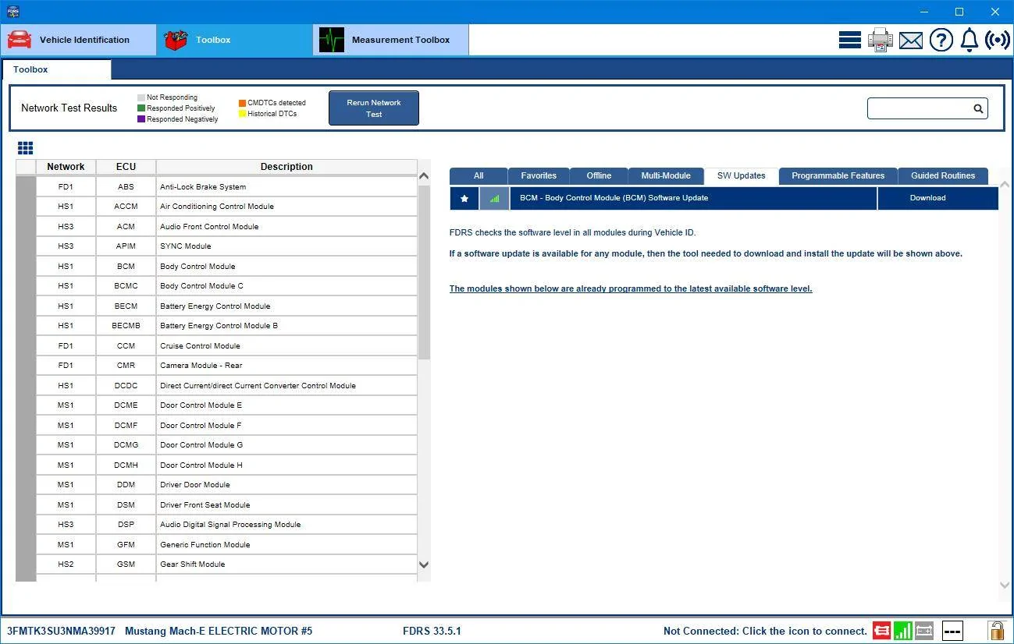Select Audio Digital Signal Processing Module row
This screenshot has width=1014, height=644.
click(x=226, y=525)
